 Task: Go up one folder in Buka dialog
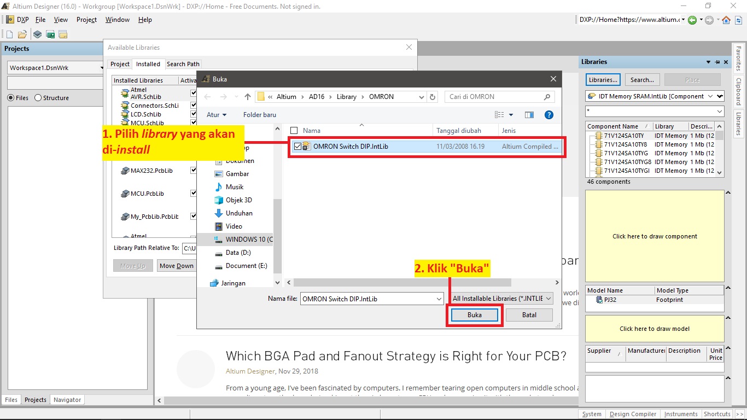click(248, 97)
